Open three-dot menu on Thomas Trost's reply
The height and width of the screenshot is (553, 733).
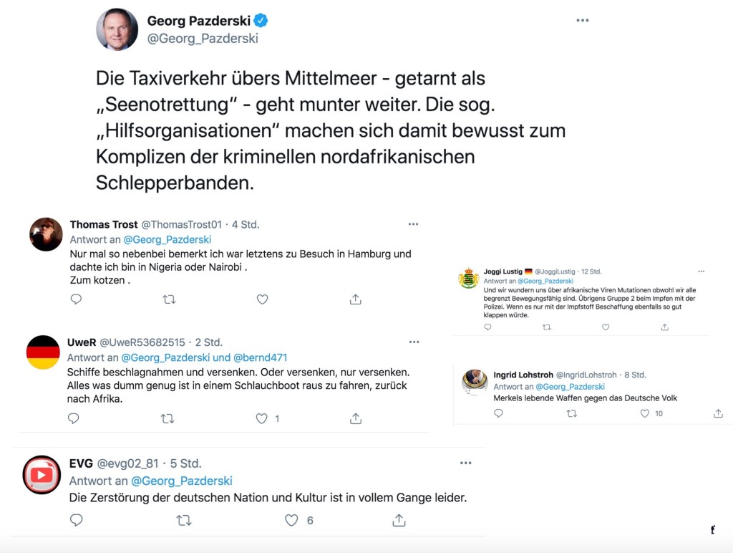413,224
